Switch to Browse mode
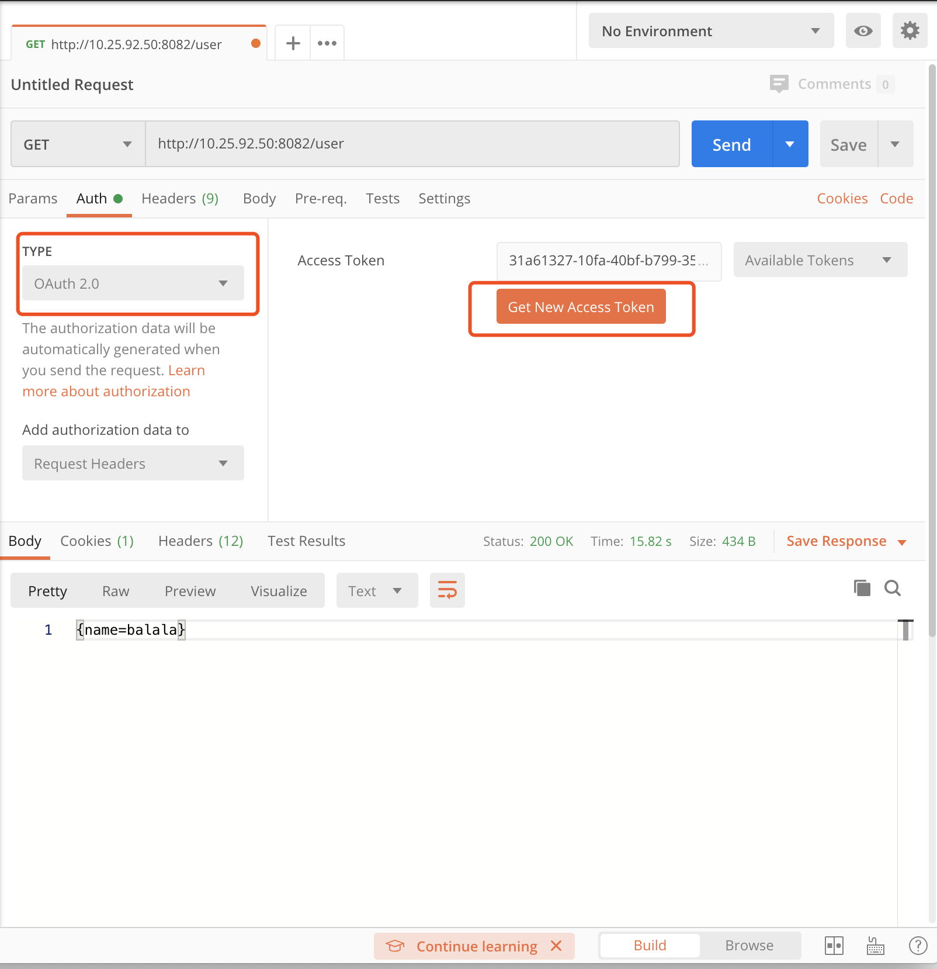Viewport: 937px width, 969px height. click(749, 945)
